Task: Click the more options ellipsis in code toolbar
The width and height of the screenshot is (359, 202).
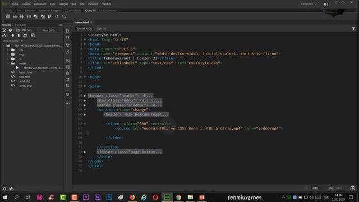Action: coord(67,103)
